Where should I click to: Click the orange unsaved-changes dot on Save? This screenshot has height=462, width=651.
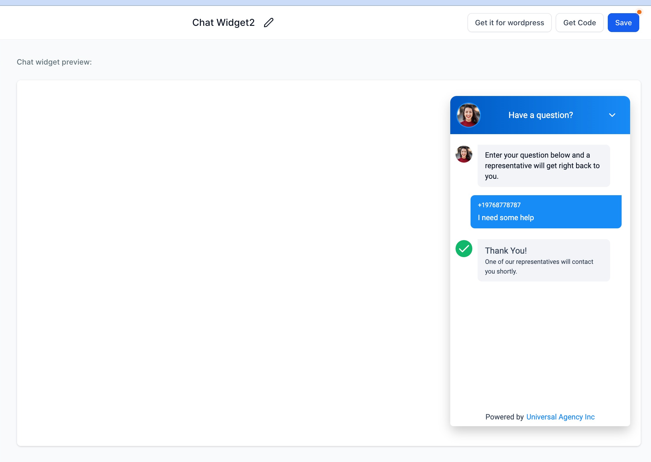[639, 12]
